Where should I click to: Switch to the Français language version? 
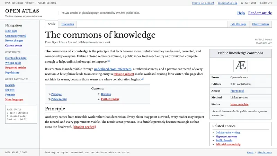10,95
